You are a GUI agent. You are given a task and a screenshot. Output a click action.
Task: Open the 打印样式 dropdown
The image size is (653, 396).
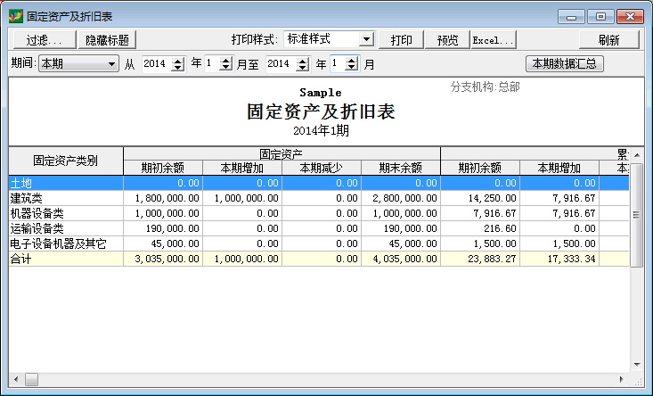tap(365, 40)
